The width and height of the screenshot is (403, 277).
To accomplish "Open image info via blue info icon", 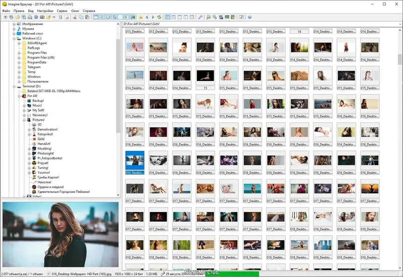I will point(36,17).
